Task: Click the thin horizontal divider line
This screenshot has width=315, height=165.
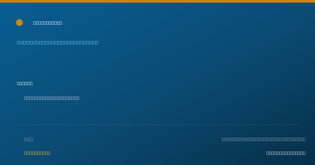Action: [x=157, y=125]
